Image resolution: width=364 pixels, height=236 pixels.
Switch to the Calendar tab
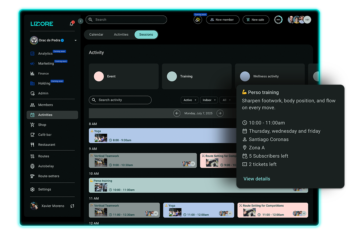click(96, 34)
